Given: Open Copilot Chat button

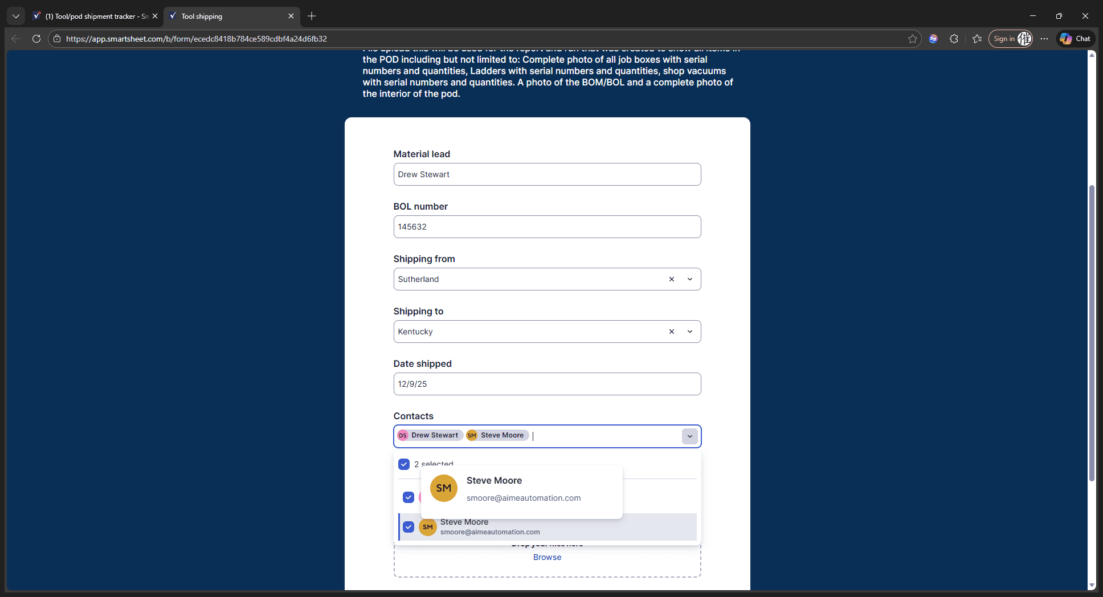Looking at the screenshot, I should tap(1075, 39).
